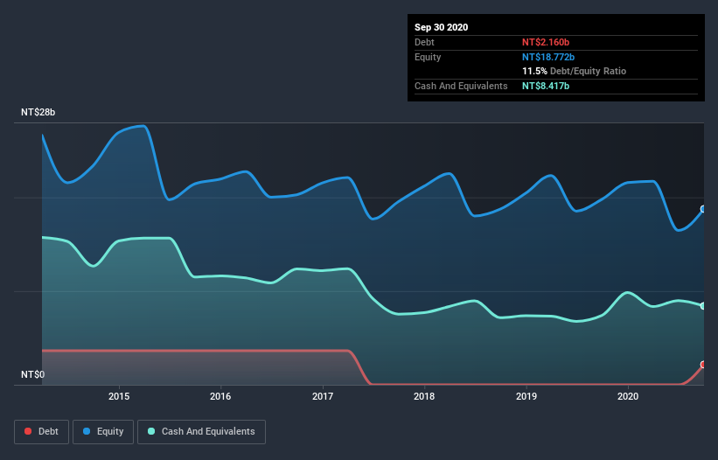Click the Cash And Equivalents tooltip label
The width and height of the screenshot is (718, 460).
461,86
